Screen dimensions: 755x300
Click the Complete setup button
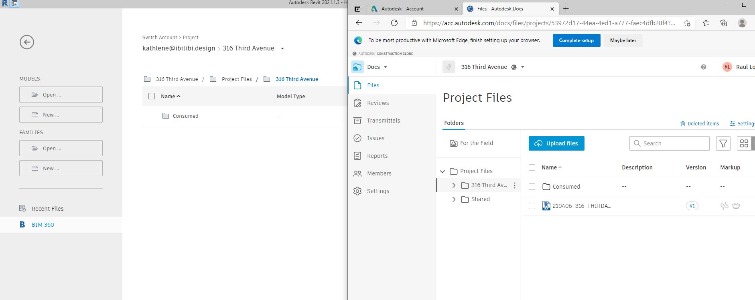pyautogui.click(x=576, y=40)
